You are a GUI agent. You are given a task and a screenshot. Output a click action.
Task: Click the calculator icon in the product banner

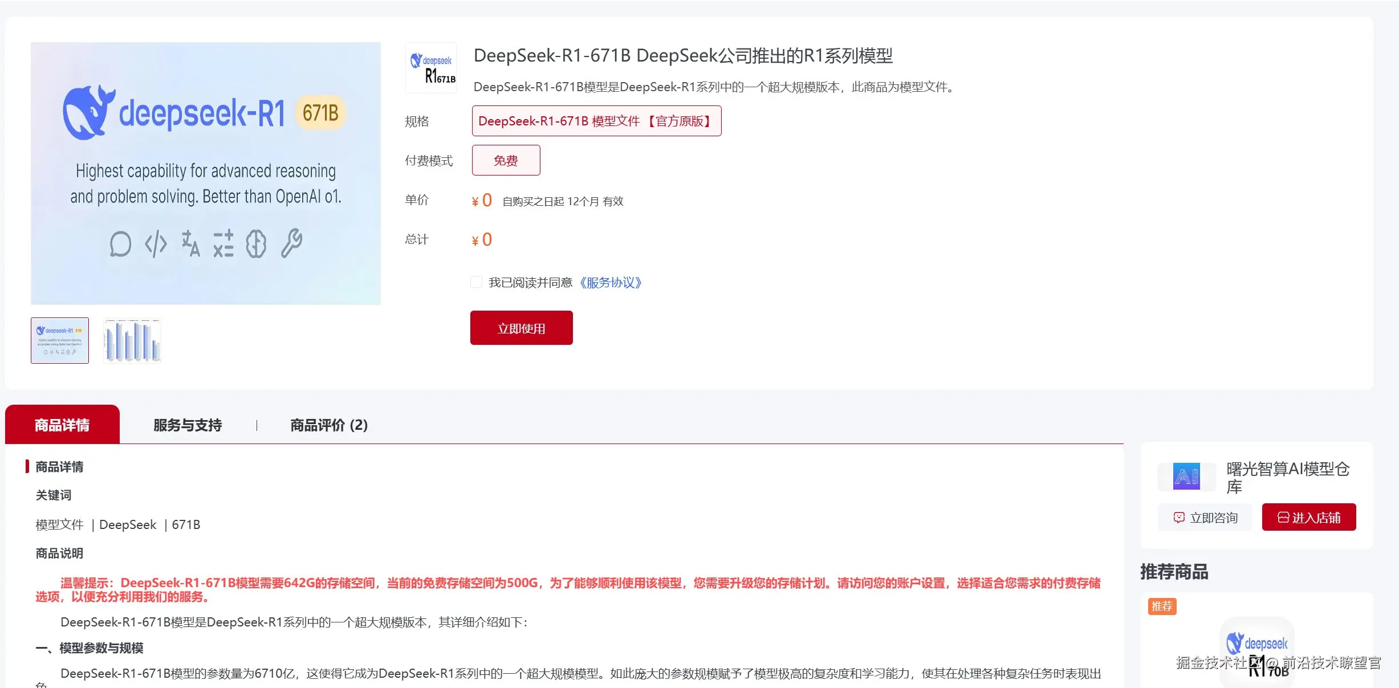tap(223, 244)
